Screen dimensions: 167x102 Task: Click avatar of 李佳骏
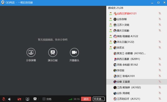(115, 70)
